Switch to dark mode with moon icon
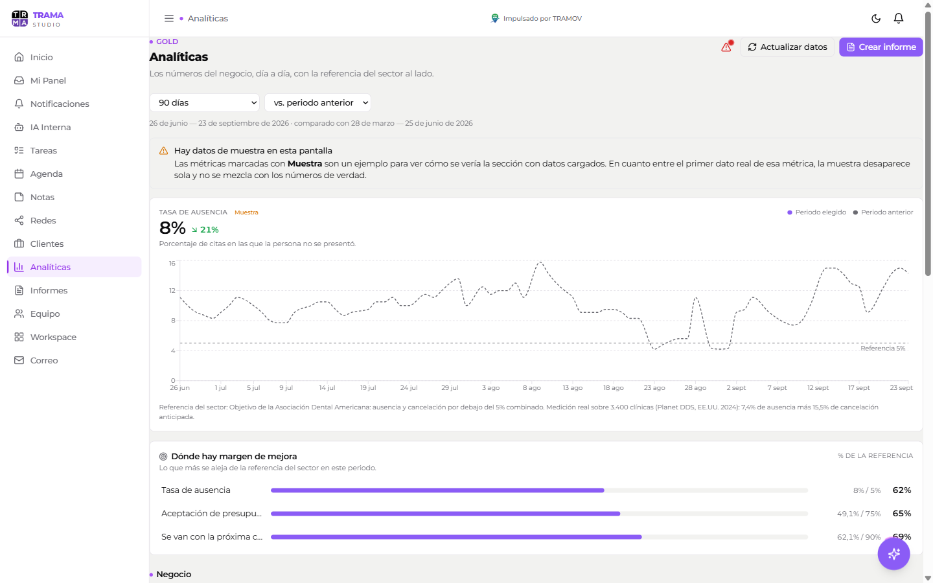Image resolution: width=933 pixels, height=583 pixels. (x=876, y=19)
